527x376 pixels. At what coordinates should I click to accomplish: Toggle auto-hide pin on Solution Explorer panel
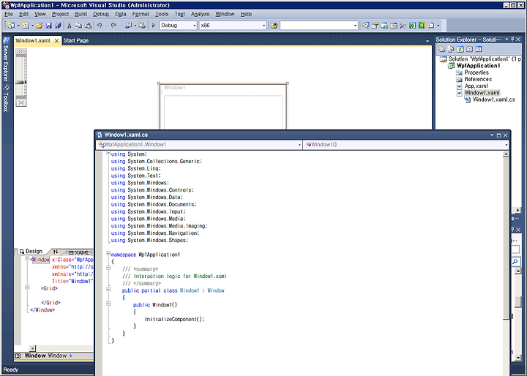pyautogui.click(x=512, y=40)
